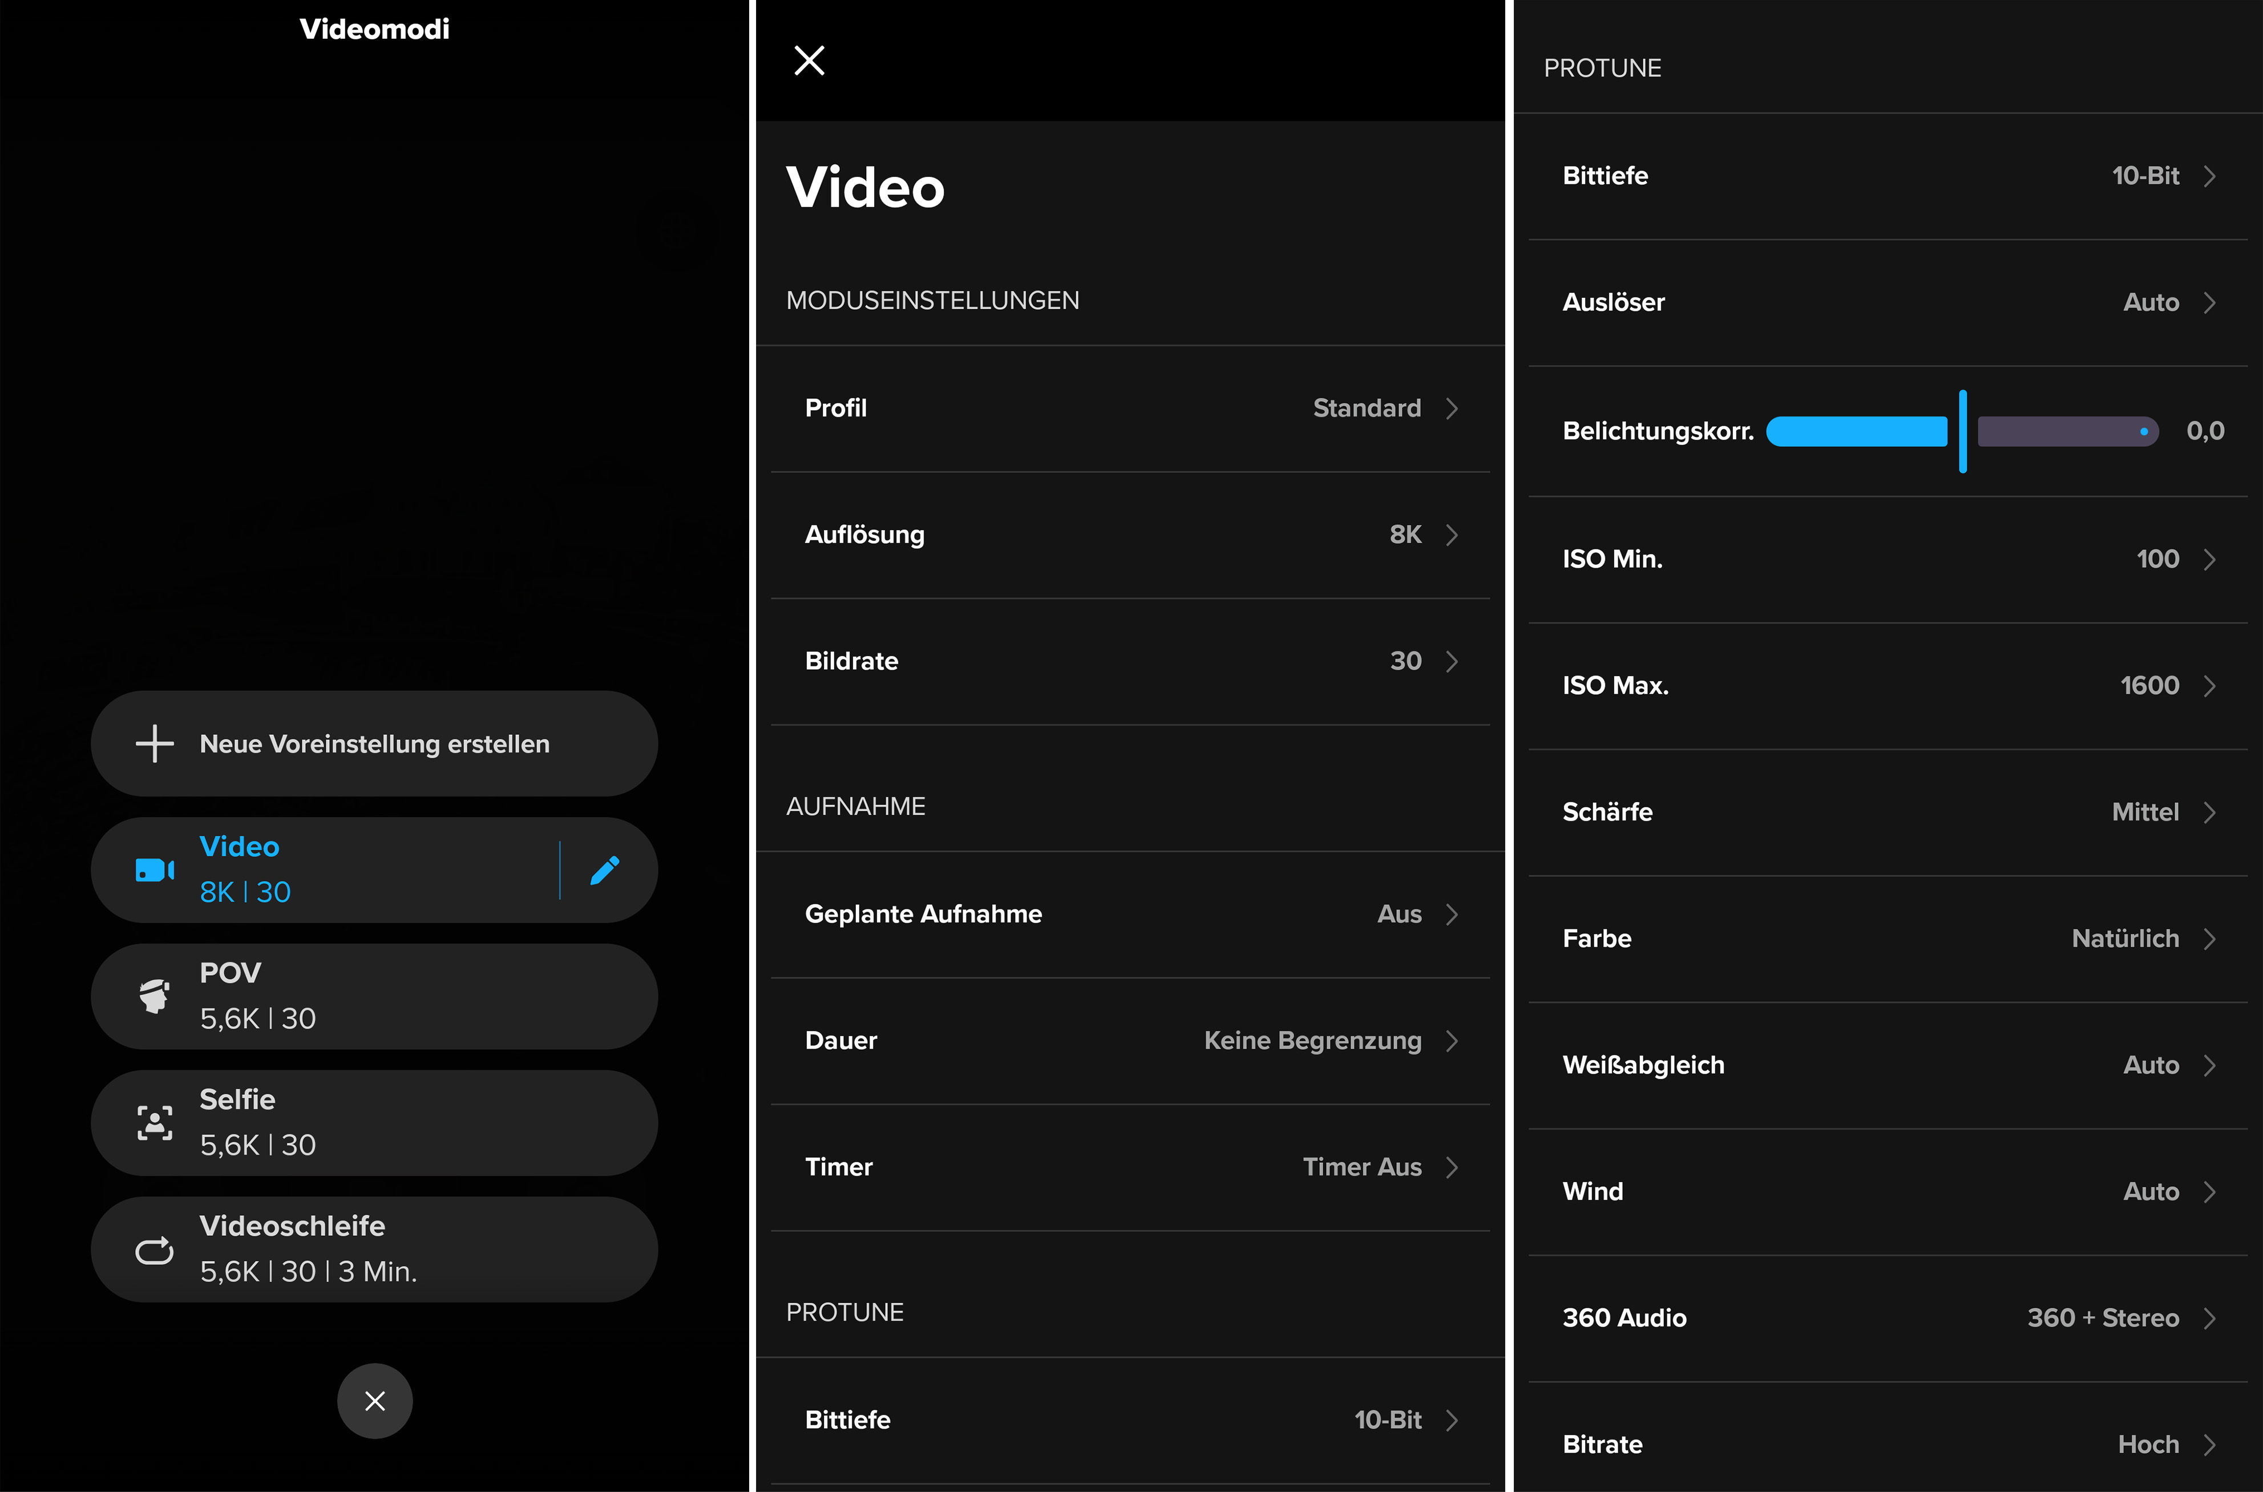Click the pencil edit icon on Video preset
The width and height of the screenshot is (2263, 1492).
coord(604,870)
